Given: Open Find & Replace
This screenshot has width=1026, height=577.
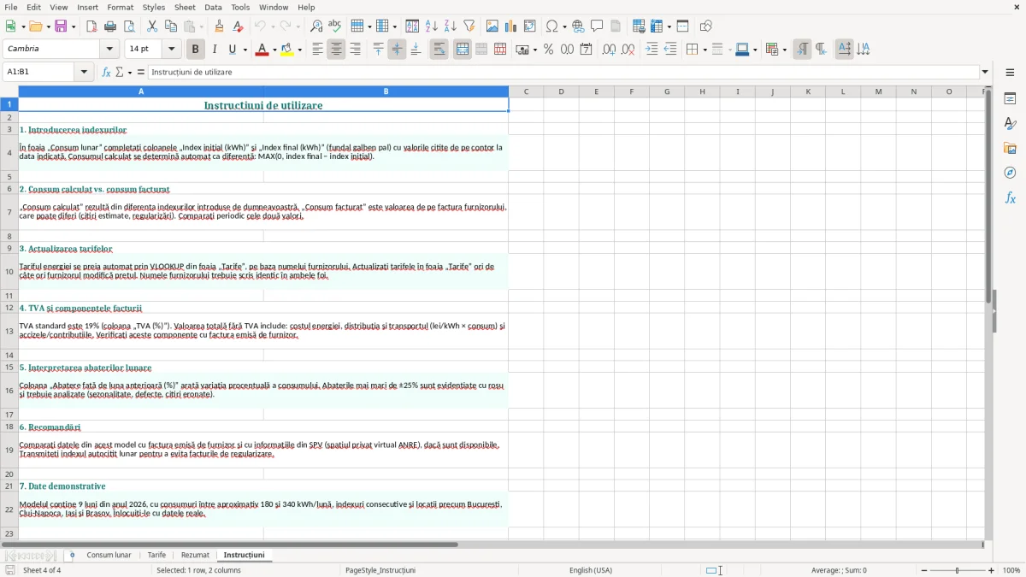Looking at the screenshot, I should (x=316, y=26).
